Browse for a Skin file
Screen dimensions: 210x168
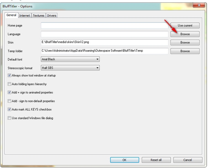[x=185, y=42]
